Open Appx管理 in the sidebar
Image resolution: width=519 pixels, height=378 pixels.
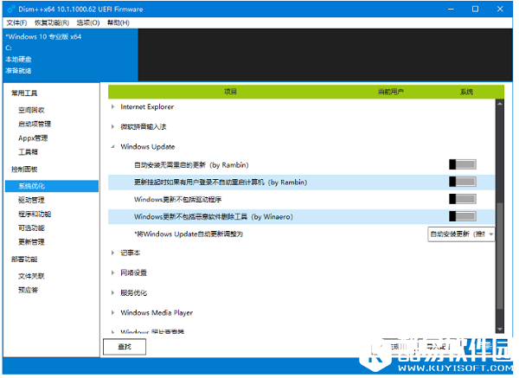click(33, 138)
